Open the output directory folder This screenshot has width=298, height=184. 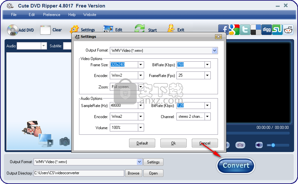(153, 173)
